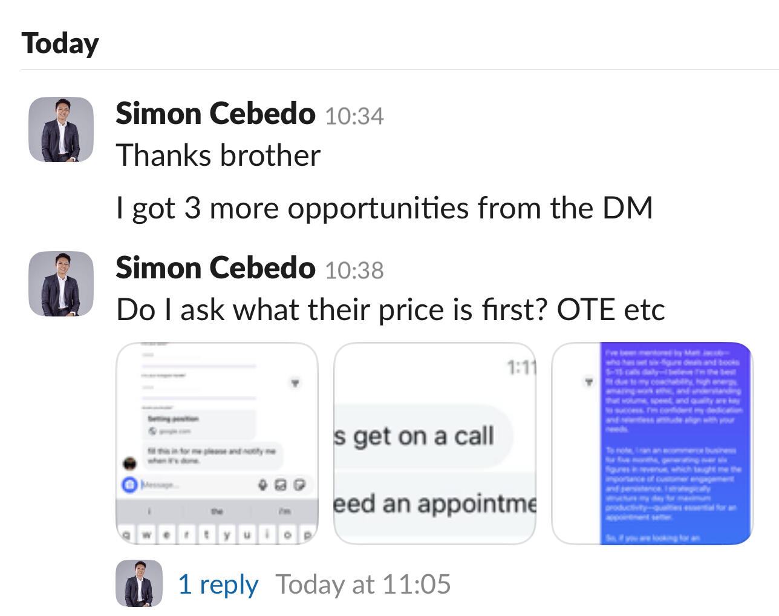Click the 'Do I ask what their price' message
779x616 pixels.
coord(390,310)
